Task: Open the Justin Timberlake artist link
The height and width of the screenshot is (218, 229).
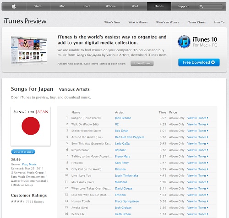Action: 126,176
